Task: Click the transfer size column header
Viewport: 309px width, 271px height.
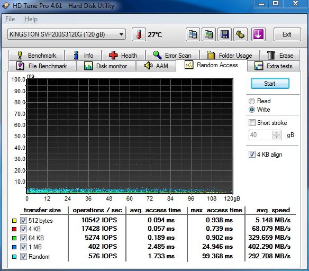Action: pos(42,210)
